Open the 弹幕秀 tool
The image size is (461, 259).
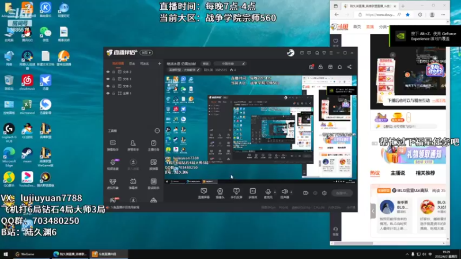tap(133, 184)
